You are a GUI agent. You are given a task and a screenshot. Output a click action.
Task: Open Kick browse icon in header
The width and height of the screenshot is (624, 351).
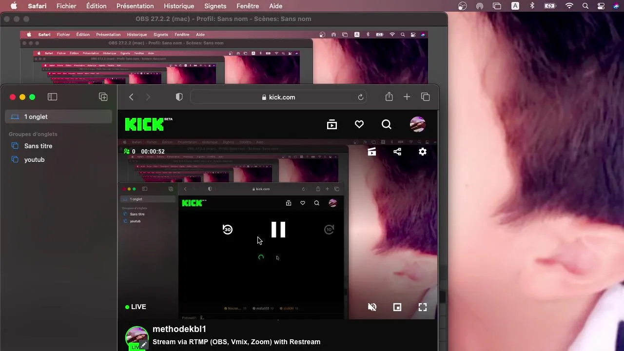[x=332, y=124]
